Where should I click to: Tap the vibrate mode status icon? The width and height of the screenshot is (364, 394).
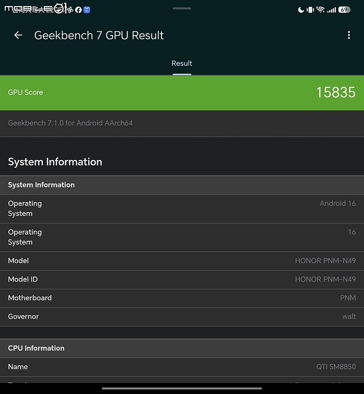tap(310, 10)
